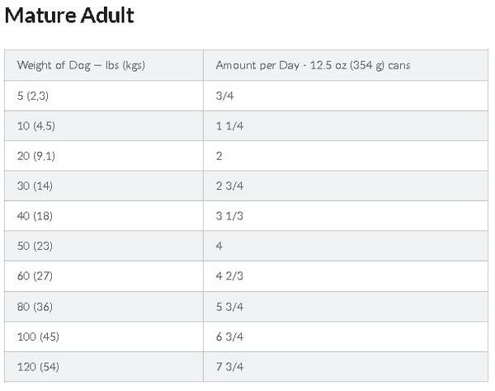Click the 40 (18) weight cell
This screenshot has width=495, height=391.
104,216
